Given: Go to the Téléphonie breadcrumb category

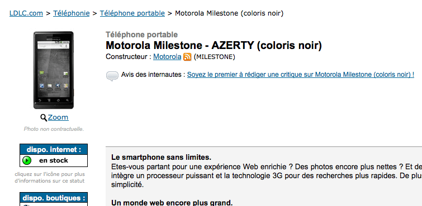Looking at the screenshot, I should [72, 13].
